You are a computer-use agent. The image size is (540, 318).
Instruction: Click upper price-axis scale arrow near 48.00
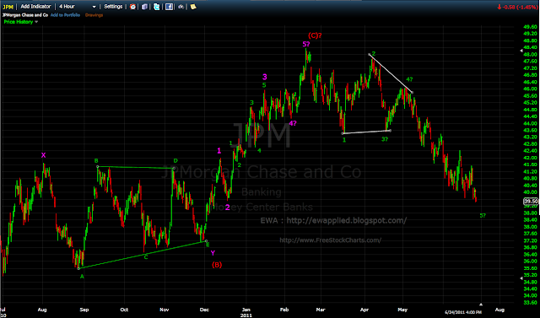521,51
